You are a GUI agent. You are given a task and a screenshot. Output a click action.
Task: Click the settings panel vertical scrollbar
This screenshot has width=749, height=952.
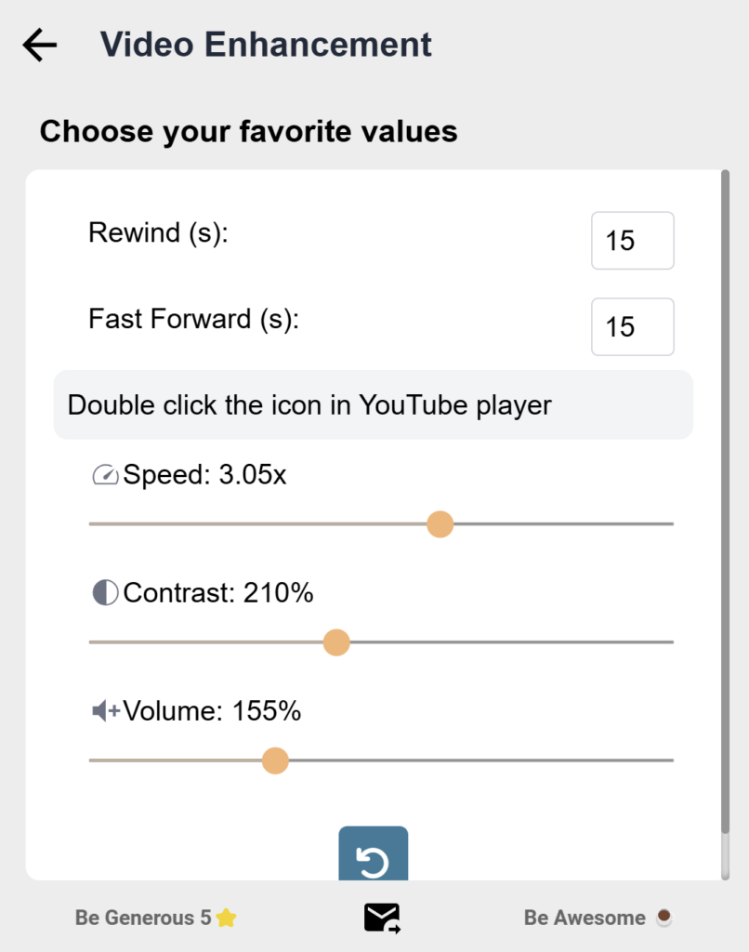[x=725, y=501]
